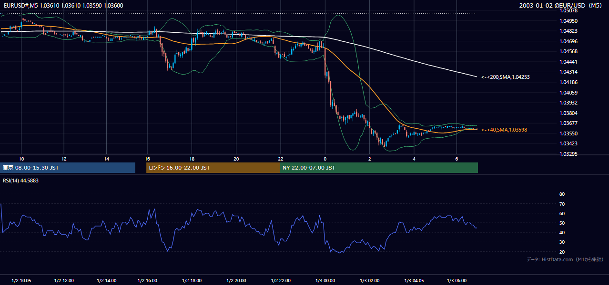Click hour 6 on the chart time axis
The width and height of the screenshot is (609, 285).
(457, 159)
